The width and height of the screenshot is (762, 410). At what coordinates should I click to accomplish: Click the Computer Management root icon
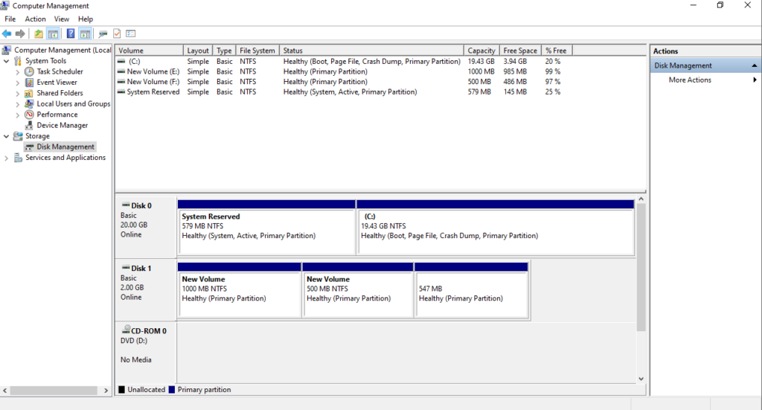(x=6, y=50)
